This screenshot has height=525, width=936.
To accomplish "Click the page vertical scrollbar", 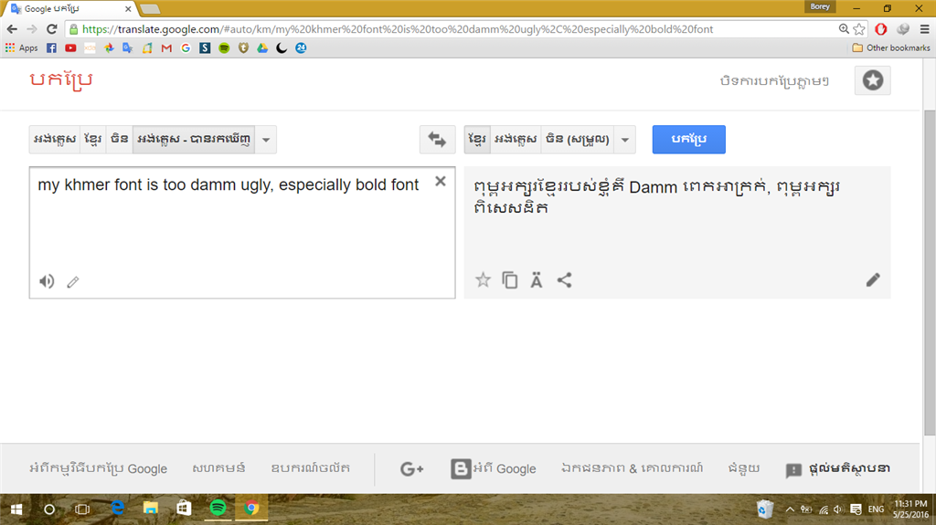I will point(929,273).
